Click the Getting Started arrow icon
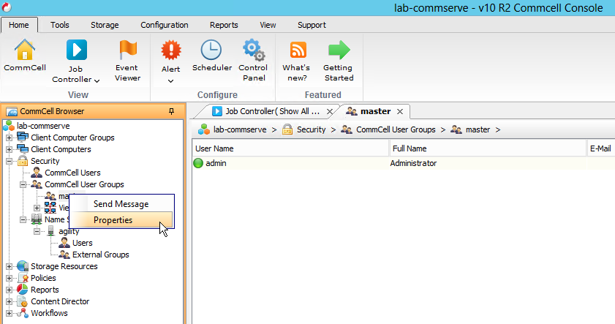 coord(339,51)
